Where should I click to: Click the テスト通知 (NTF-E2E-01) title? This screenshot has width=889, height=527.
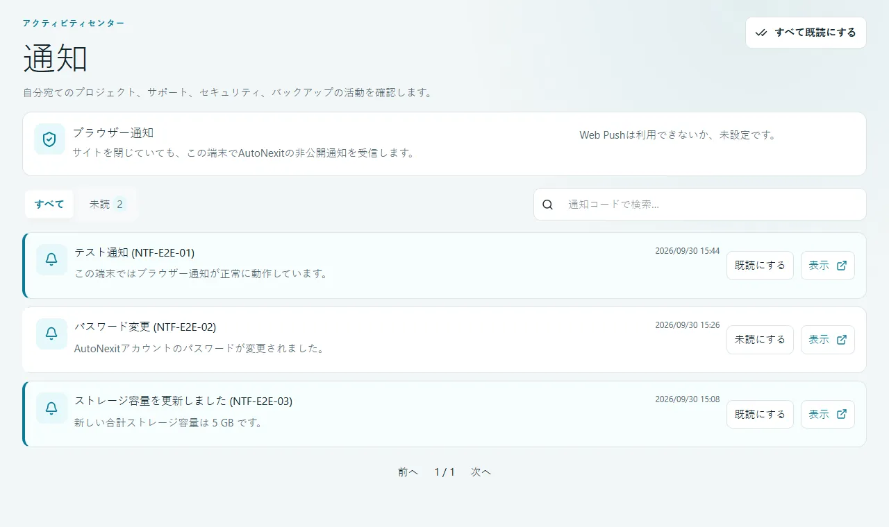pos(134,252)
